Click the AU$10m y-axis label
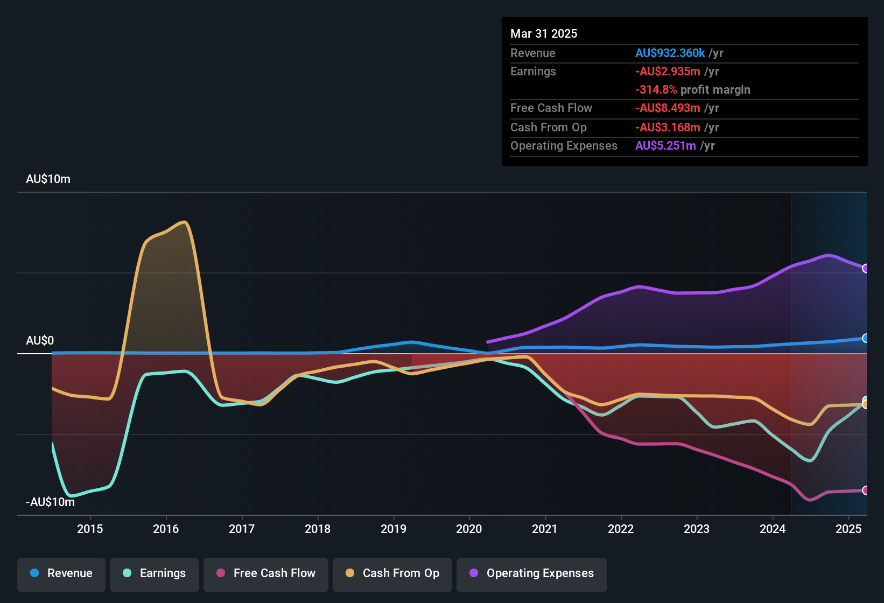This screenshot has width=884, height=603. click(48, 179)
